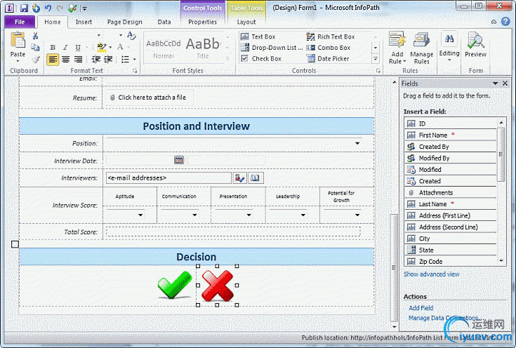The width and height of the screenshot is (516, 348).
Task: Insert a Date Picker control
Action: point(328,58)
